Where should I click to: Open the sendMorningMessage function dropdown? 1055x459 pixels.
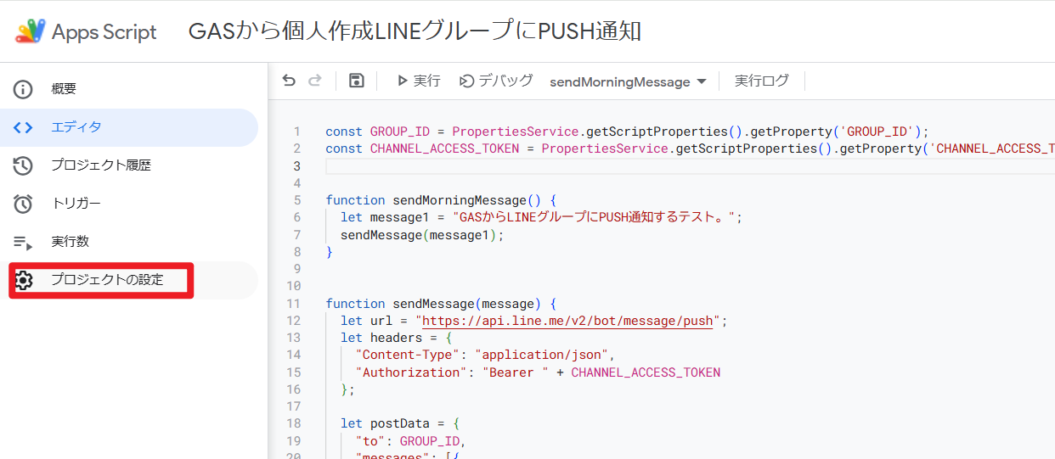coord(629,81)
